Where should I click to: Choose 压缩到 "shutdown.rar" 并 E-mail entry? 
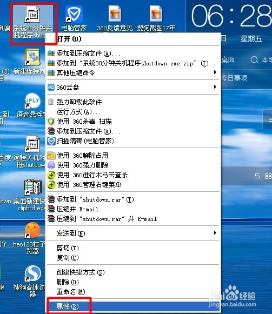pos(133,219)
